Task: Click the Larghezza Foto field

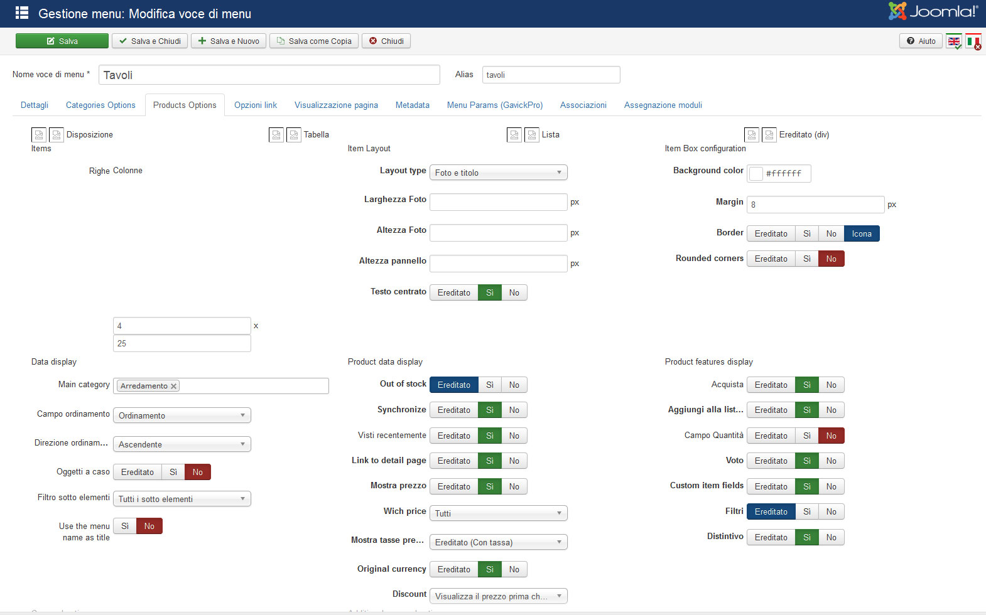Action: point(499,202)
